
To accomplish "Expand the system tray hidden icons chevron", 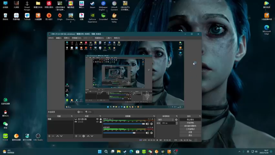I will (x=239, y=152).
